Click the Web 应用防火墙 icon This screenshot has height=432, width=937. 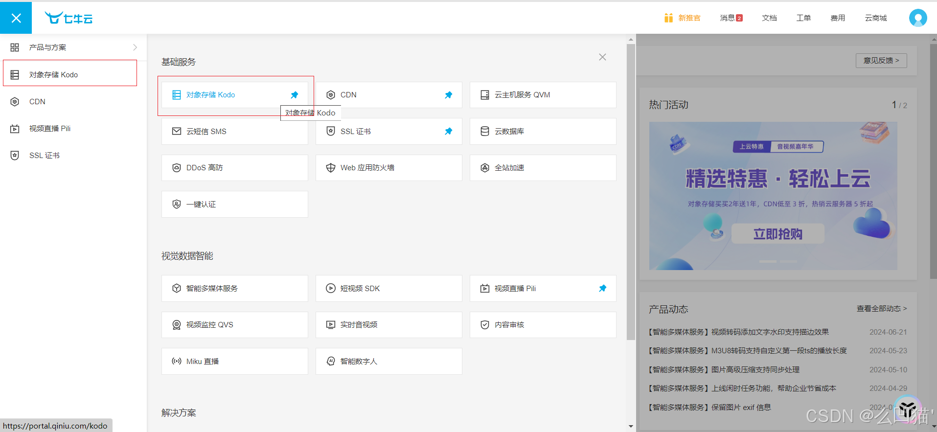(331, 168)
